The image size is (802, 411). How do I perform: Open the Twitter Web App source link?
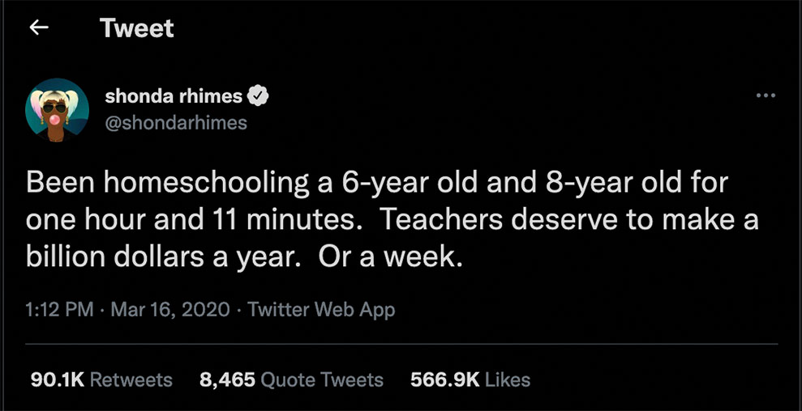tap(321, 309)
